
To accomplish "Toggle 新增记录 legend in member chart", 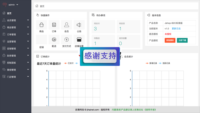I will tap(151, 63).
